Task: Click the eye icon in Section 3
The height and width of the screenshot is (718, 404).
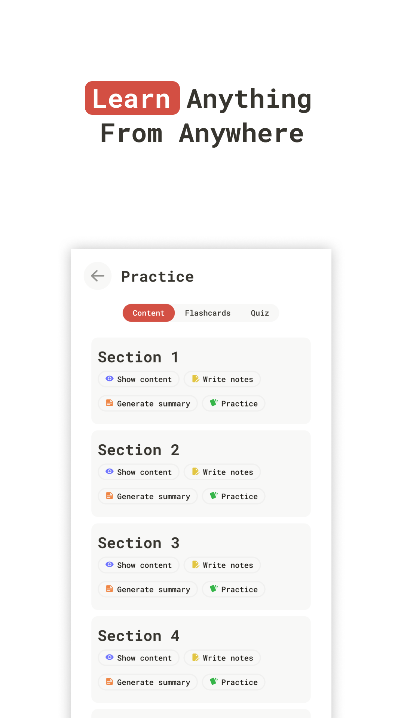Action: [109, 565]
